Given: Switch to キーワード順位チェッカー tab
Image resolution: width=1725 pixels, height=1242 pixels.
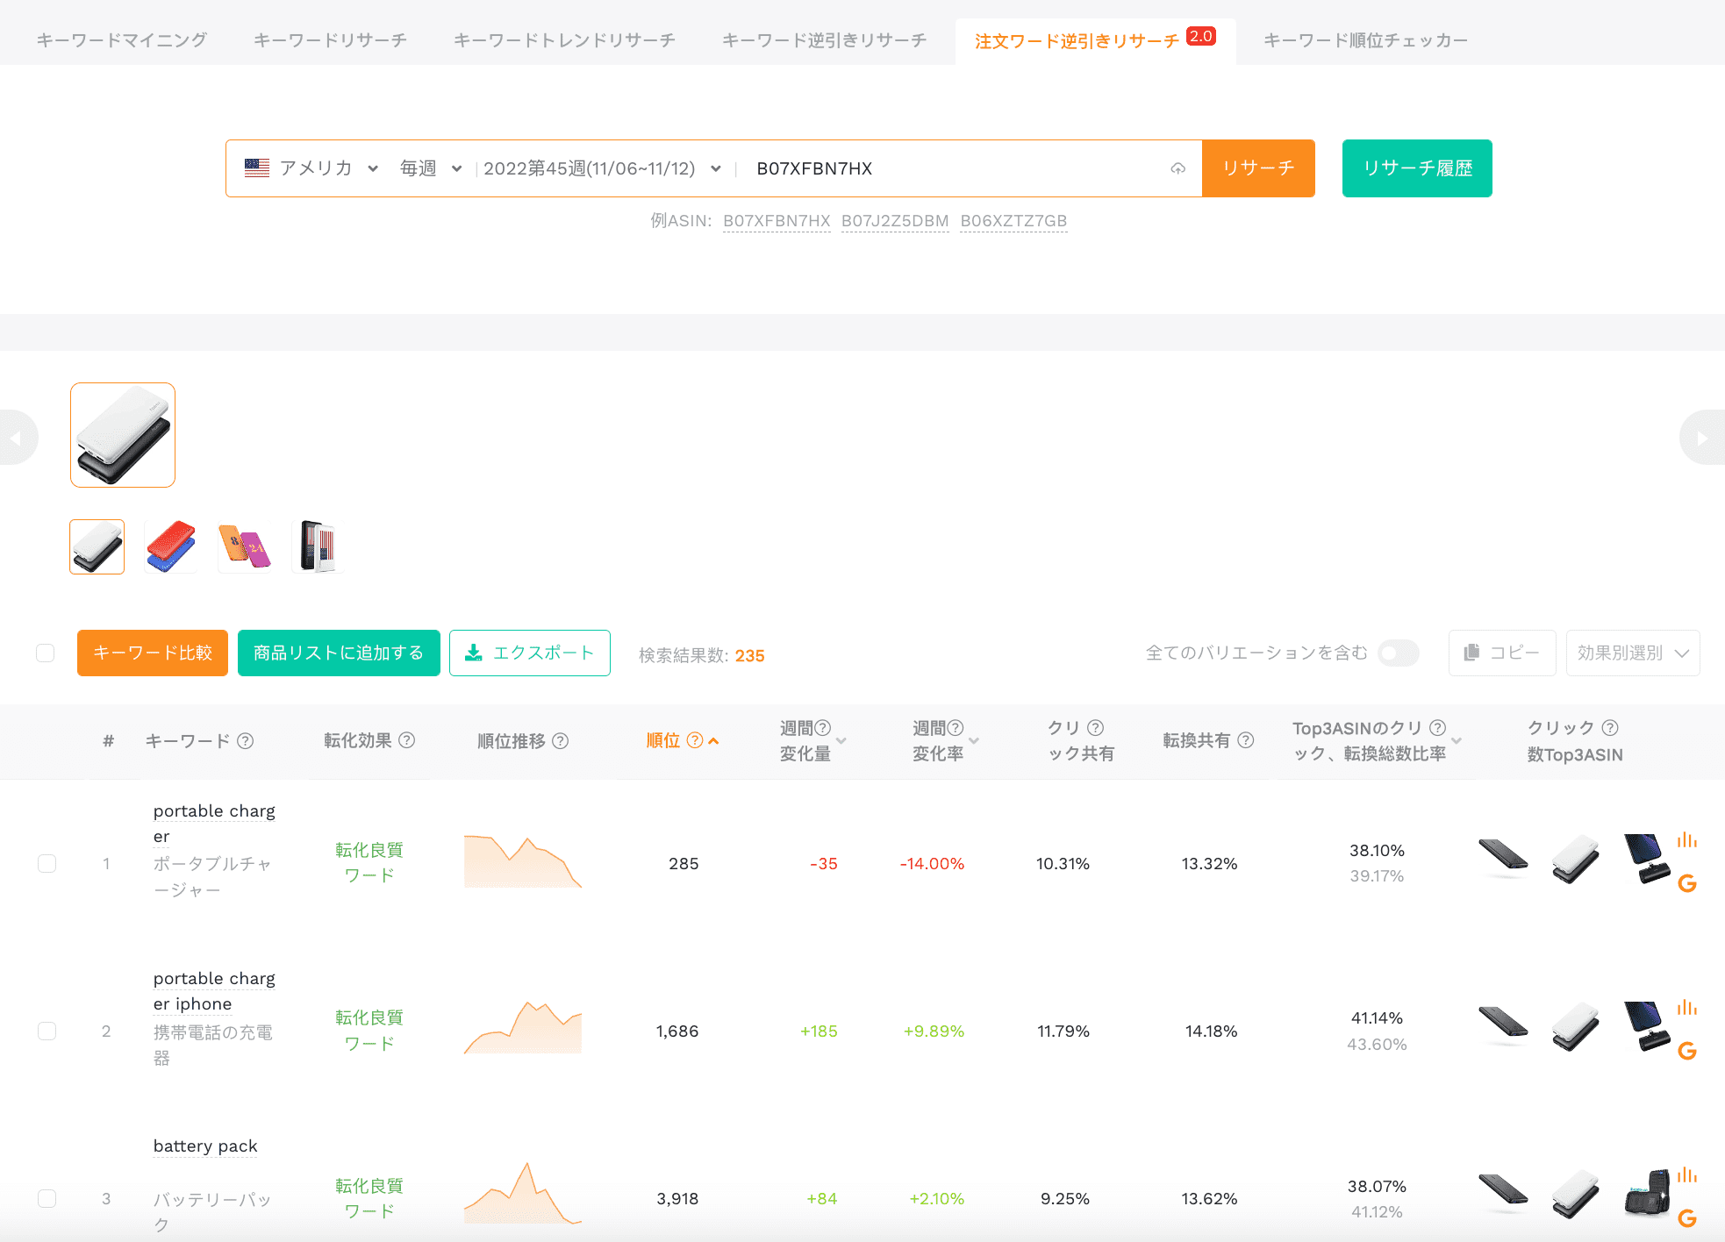Looking at the screenshot, I should (1365, 40).
